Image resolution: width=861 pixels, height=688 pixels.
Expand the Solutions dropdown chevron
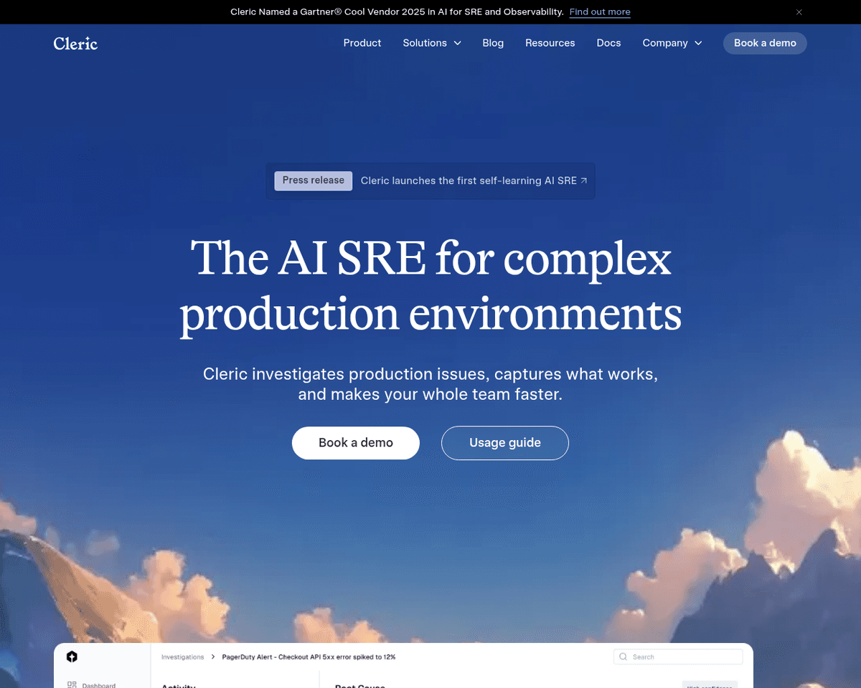457,43
